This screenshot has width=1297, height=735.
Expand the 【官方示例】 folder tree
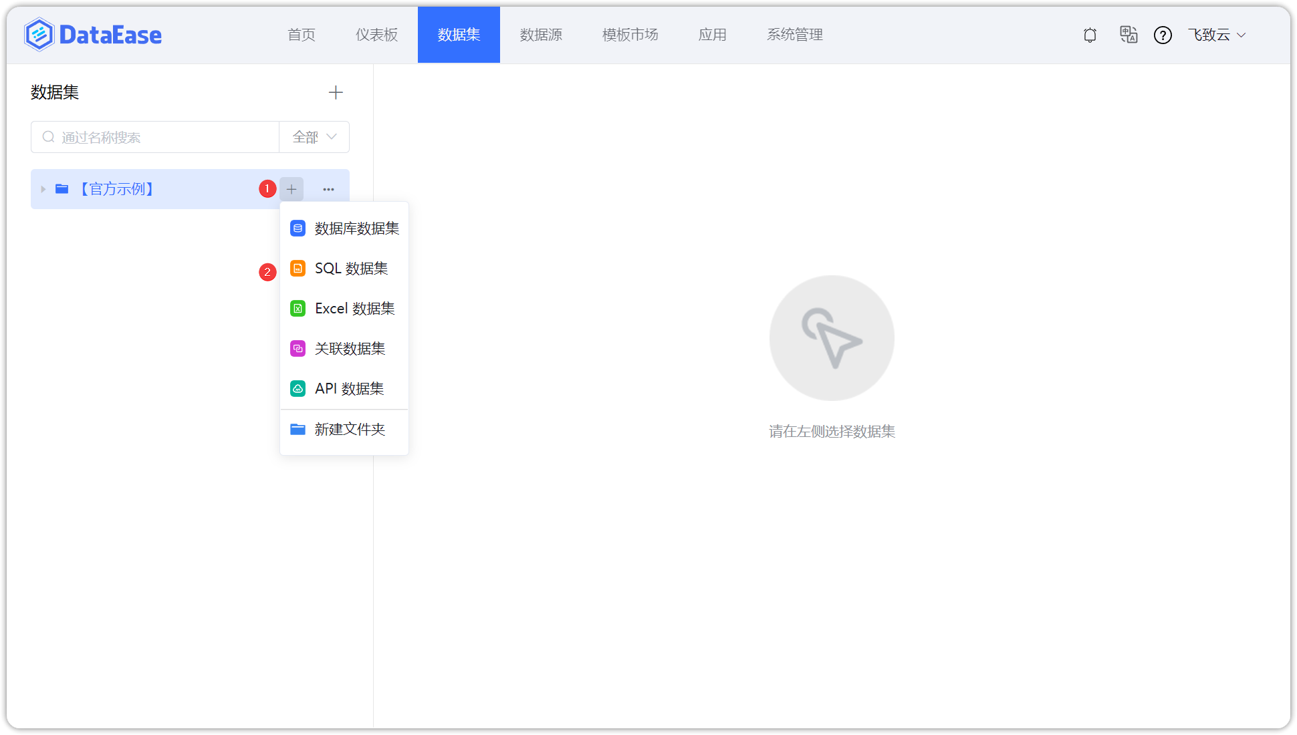(x=43, y=189)
